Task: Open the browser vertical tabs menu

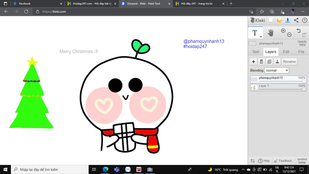Action: tap(5, 4)
